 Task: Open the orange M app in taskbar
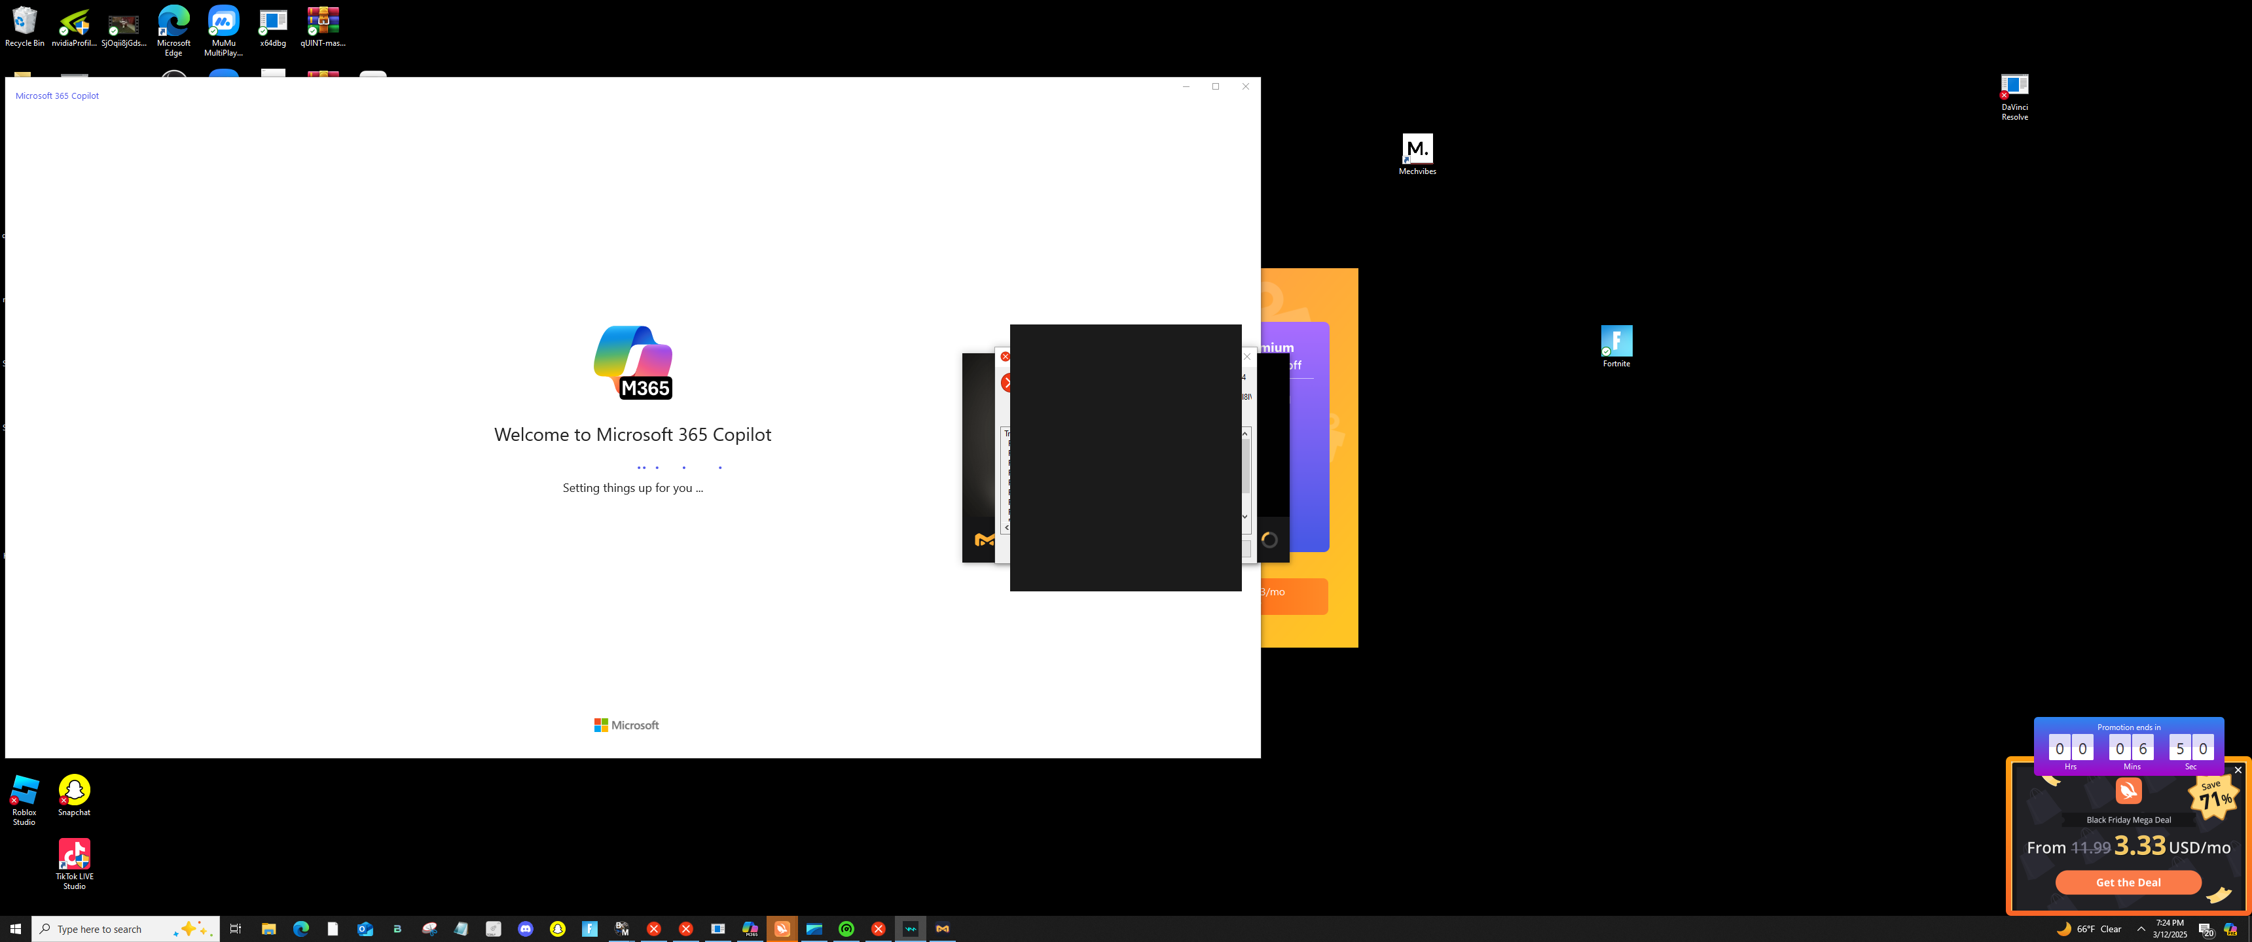coord(943,929)
